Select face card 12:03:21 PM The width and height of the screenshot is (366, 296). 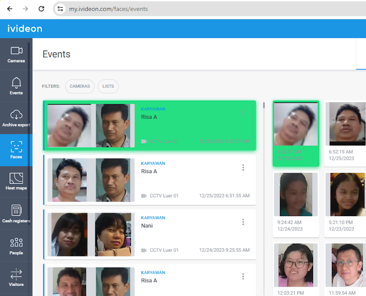(296, 269)
